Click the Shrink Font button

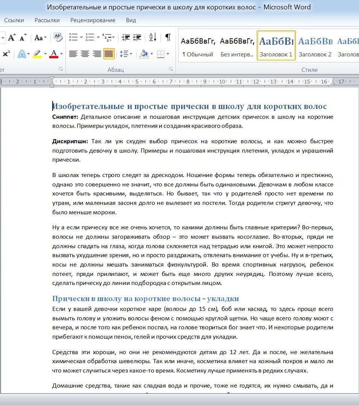coord(23,38)
